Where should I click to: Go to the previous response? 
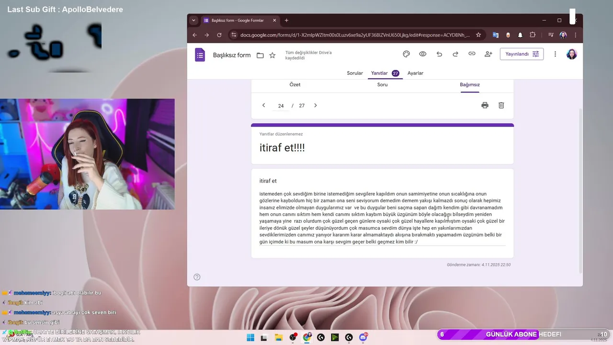pyautogui.click(x=263, y=105)
